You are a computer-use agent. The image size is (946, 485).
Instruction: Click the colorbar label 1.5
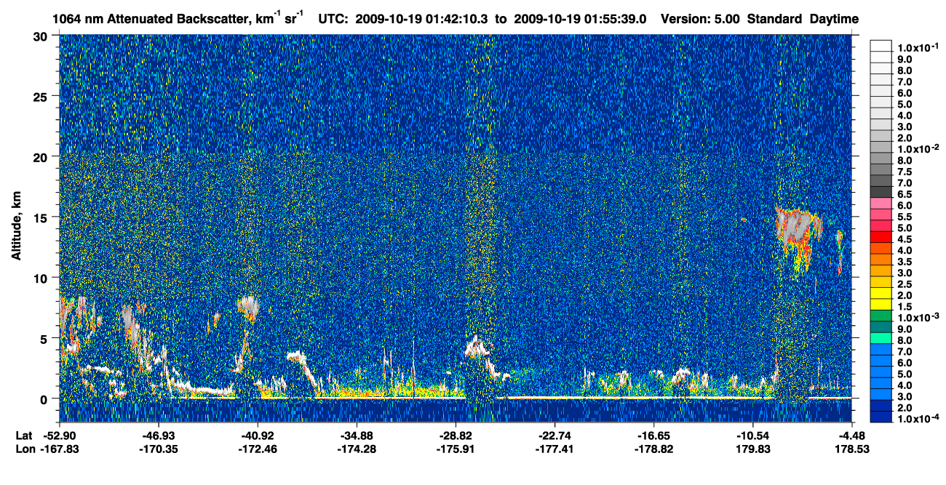pyautogui.click(x=905, y=307)
